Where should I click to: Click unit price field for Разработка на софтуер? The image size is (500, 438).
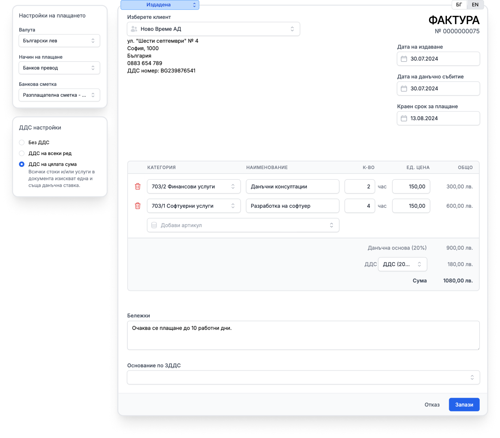[411, 206]
